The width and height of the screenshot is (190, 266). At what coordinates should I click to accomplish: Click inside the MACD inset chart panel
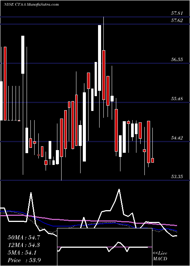click(x=104, y=247)
